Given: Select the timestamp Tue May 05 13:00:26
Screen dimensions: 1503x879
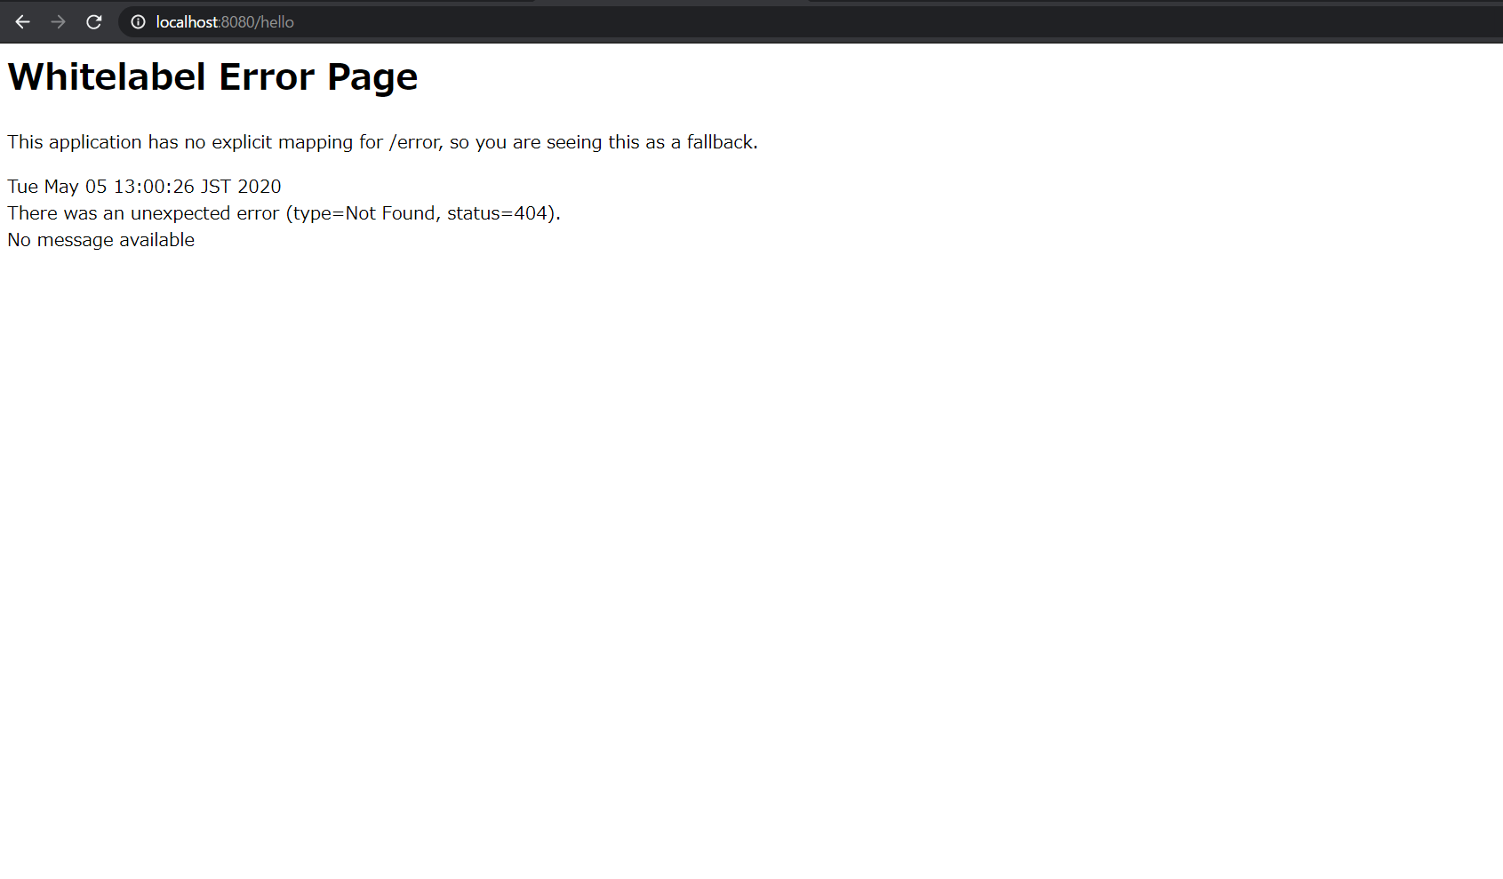Looking at the screenshot, I should (x=144, y=186).
